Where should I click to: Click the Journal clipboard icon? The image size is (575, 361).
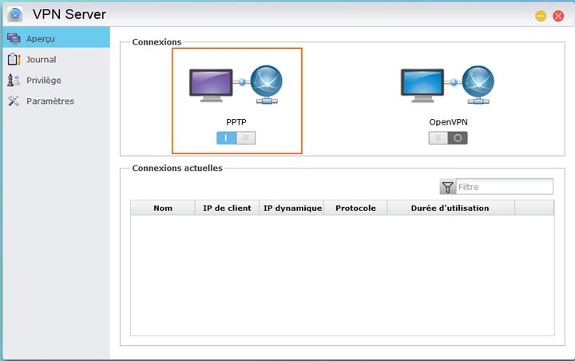pyautogui.click(x=14, y=59)
